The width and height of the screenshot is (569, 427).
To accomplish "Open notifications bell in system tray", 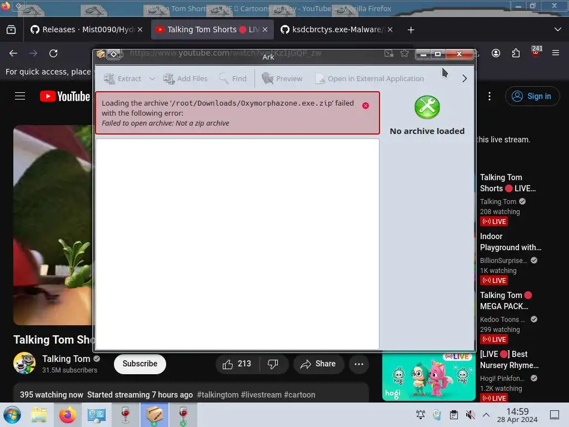I will coord(421,414).
